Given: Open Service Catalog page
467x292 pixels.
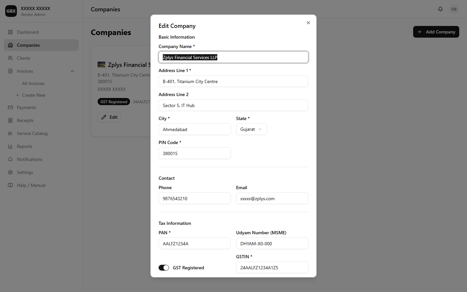Looking at the screenshot, I should 41,133.
